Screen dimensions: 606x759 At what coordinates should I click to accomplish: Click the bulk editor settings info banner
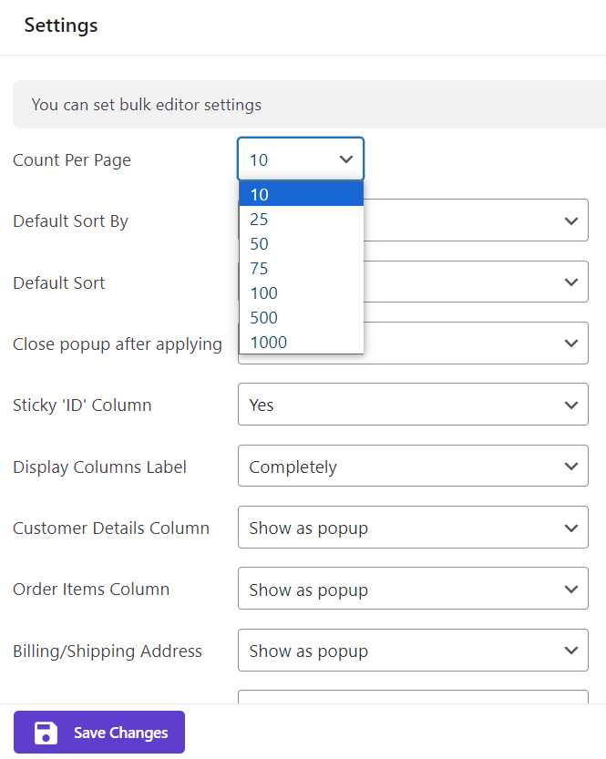click(x=308, y=105)
